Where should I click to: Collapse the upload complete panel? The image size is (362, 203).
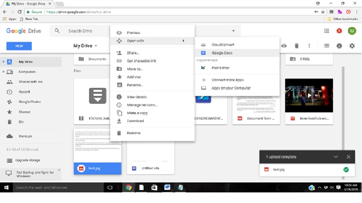335,157
